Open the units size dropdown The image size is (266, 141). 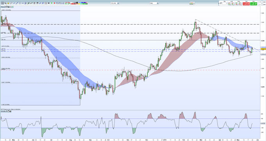(115, 3)
